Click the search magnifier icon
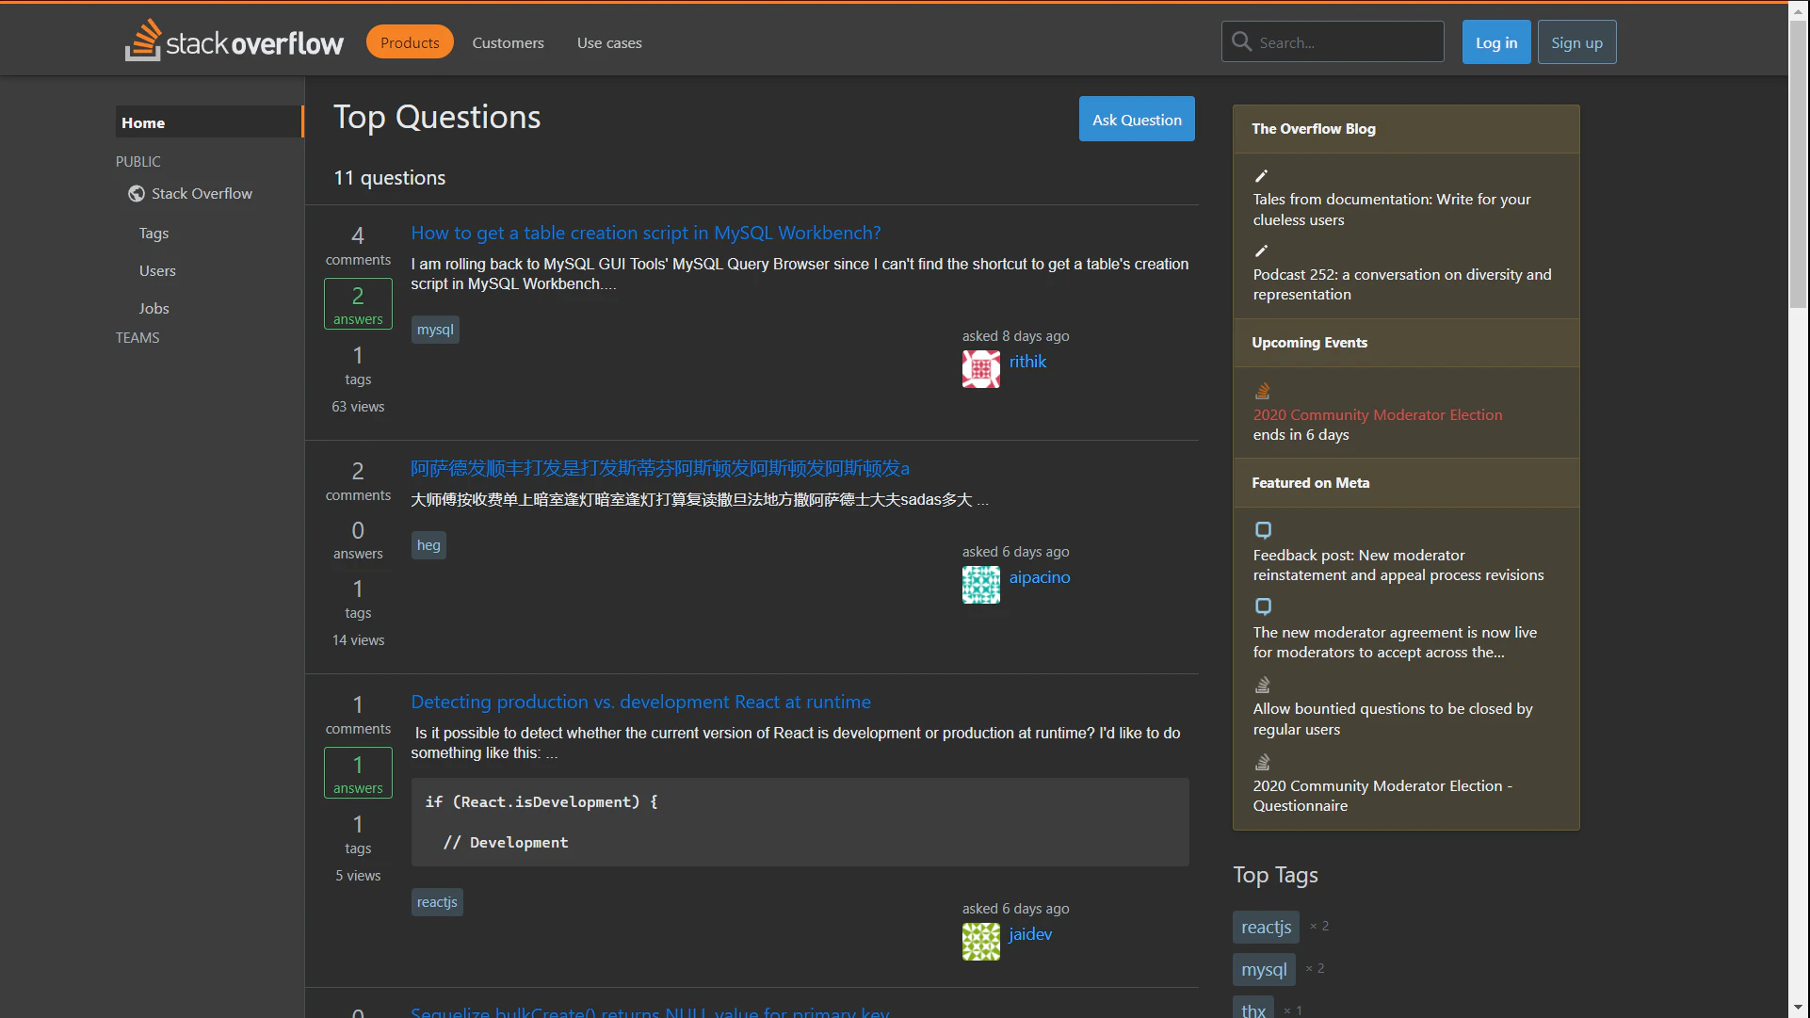Image resolution: width=1810 pixels, height=1018 pixels. coord(1241,41)
